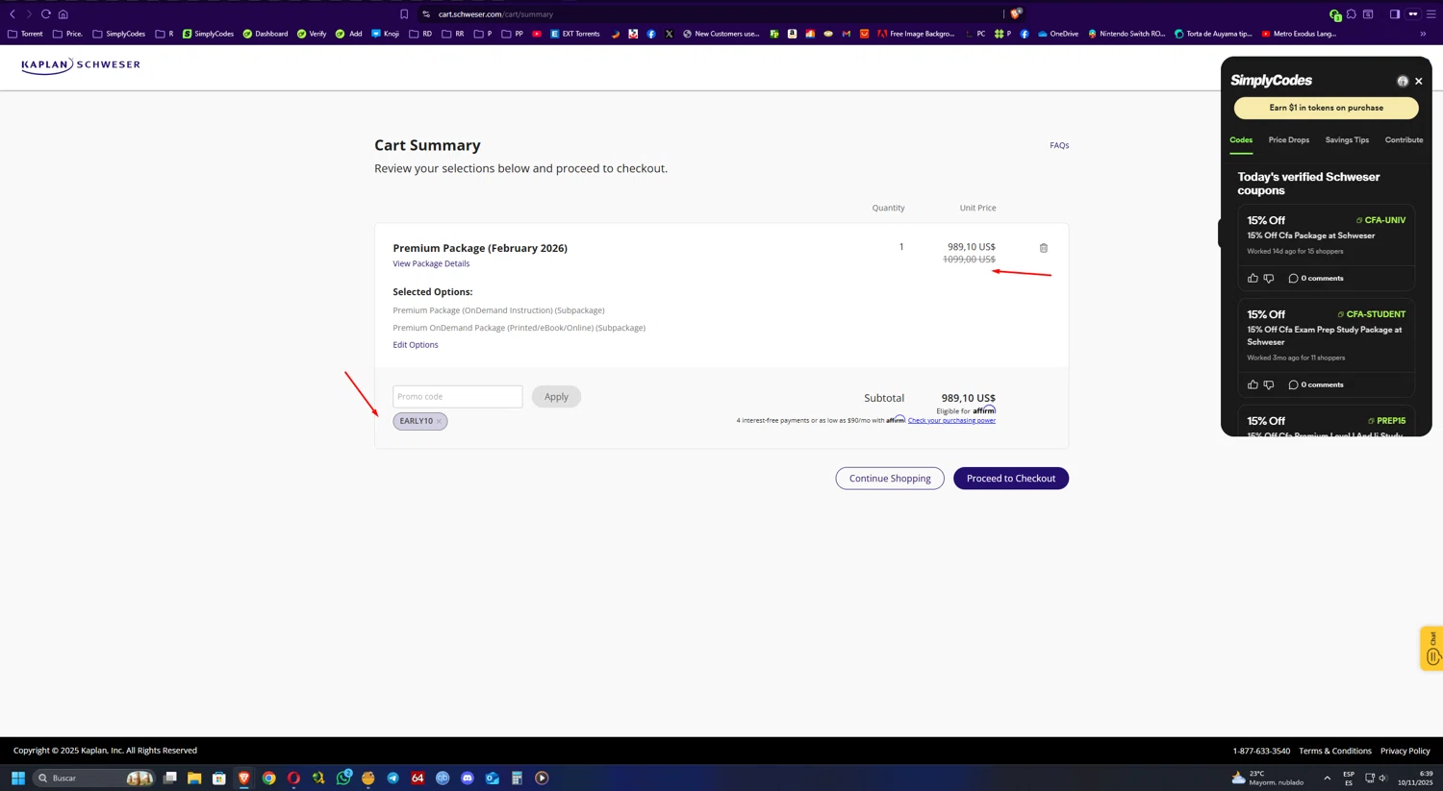Copy the CFA-STUDENT coupon code

(1371, 314)
